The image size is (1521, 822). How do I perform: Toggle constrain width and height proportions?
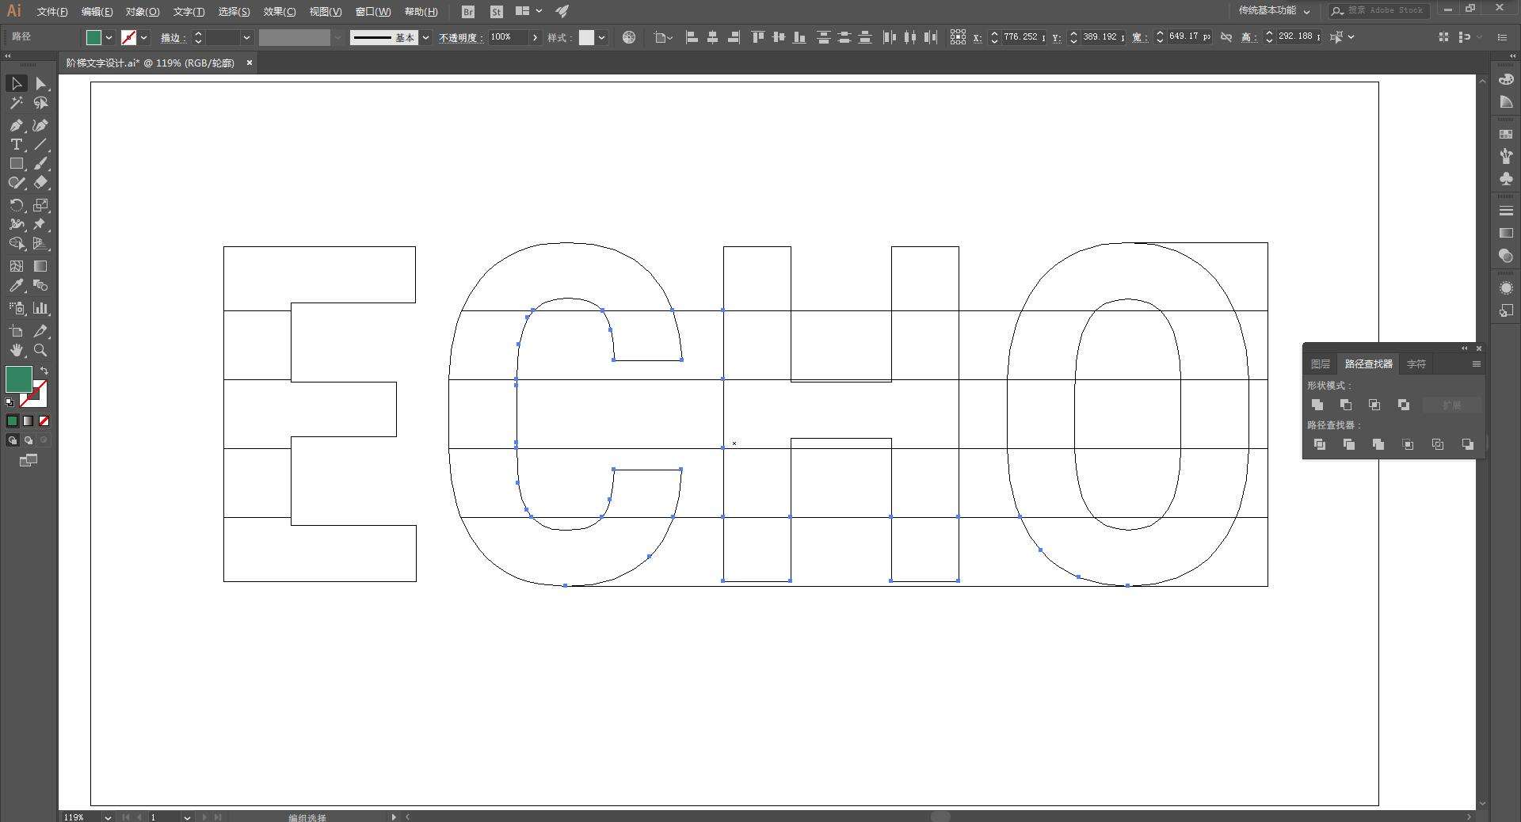(x=1226, y=37)
